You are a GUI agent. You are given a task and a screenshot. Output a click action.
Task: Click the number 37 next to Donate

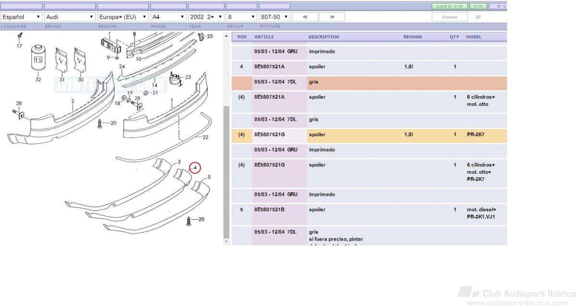pyautogui.click(x=478, y=17)
